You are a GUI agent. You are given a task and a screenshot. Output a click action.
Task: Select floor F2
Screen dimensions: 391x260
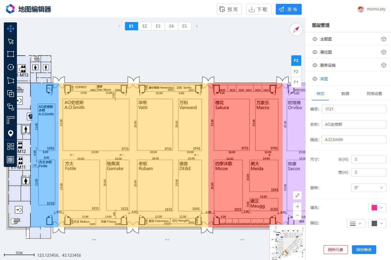pyautogui.click(x=296, y=71)
